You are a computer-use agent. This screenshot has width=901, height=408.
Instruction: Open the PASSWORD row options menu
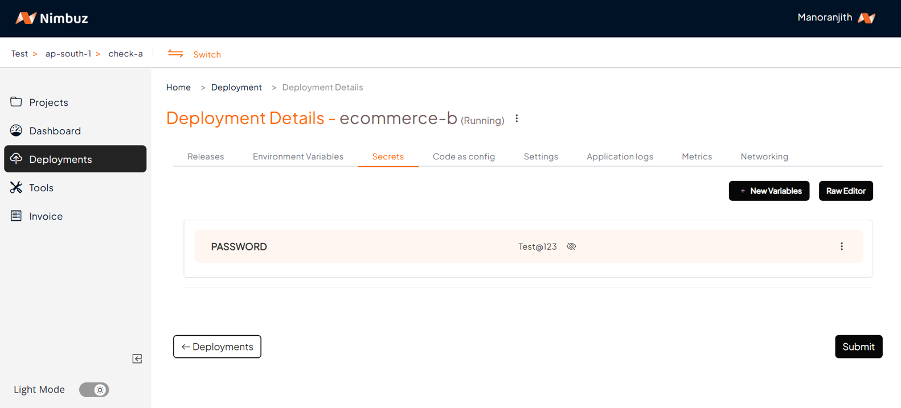click(x=841, y=246)
